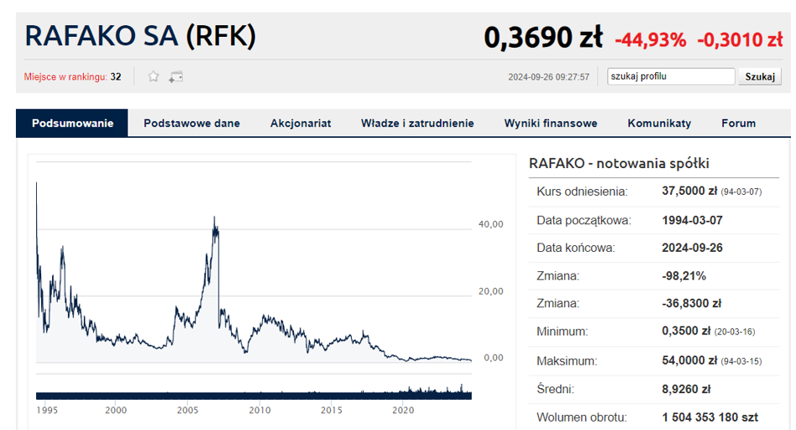
Task: Click the -0,3010 zł change value
Action: point(740,39)
